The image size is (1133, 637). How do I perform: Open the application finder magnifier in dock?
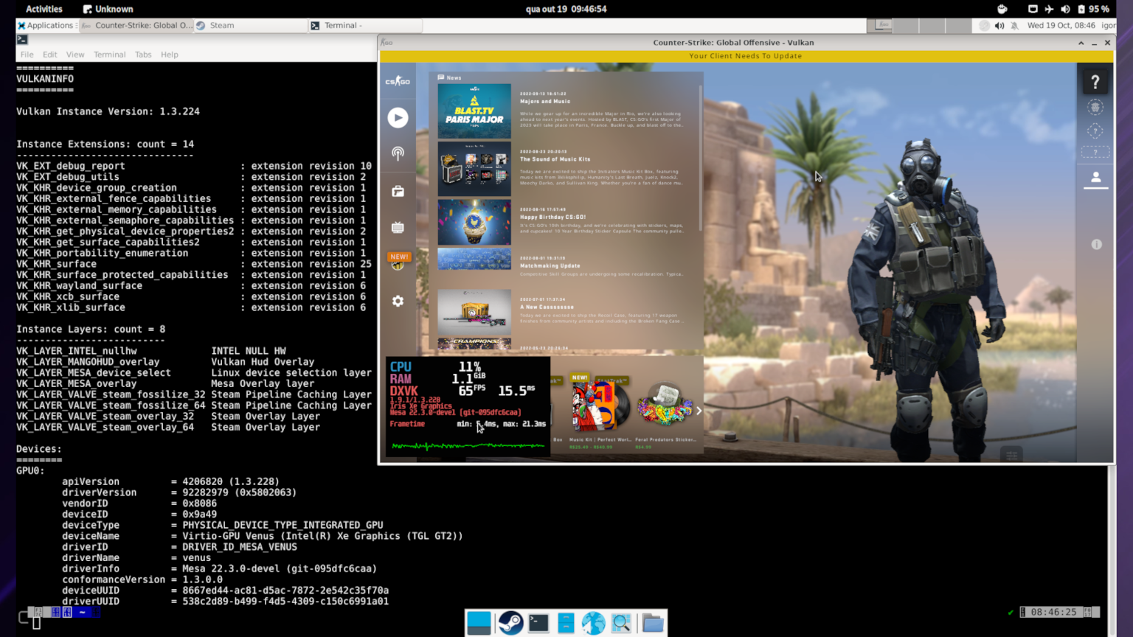[621, 623]
